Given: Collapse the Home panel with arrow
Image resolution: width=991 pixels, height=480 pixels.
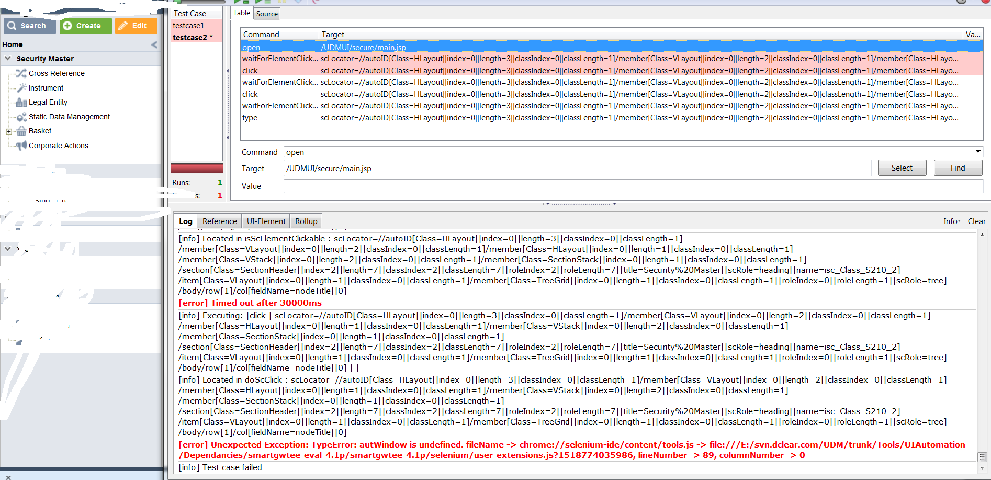Looking at the screenshot, I should point(154,45).
